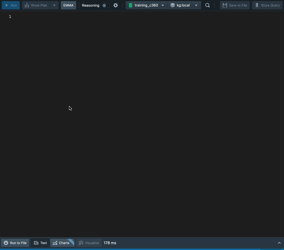Click the Save to File disk icon
Viewport: 284px width, 250px height.
tap(225, 5)
